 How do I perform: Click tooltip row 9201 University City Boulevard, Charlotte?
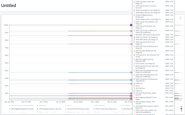pos(154,80)
